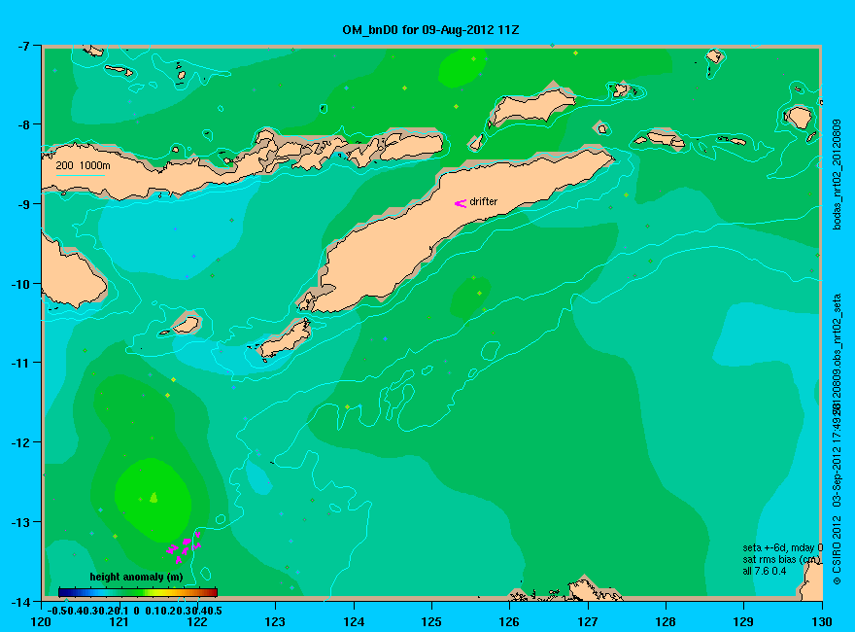The image size is (855, 632).
Task: Click the longitude label 120
Action: (x=41, y=621)
